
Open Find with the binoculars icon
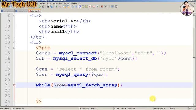[48, 7]
